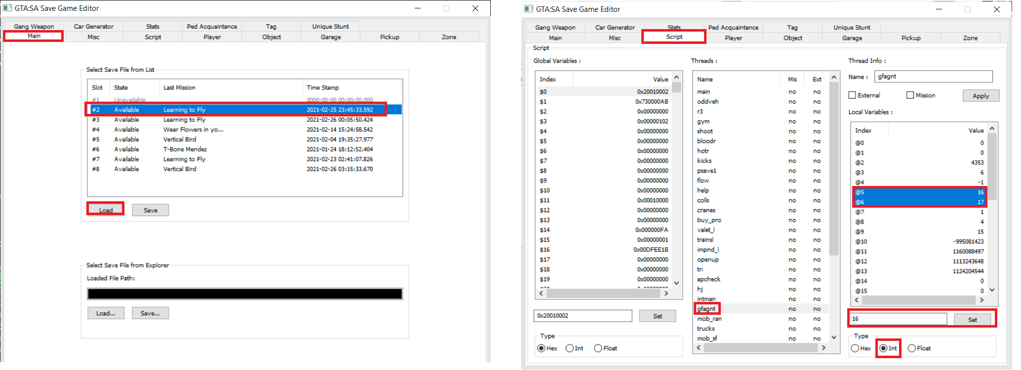
Task: Click the scroll-up arrow of Global Variables list
Action: pos(676,77)
